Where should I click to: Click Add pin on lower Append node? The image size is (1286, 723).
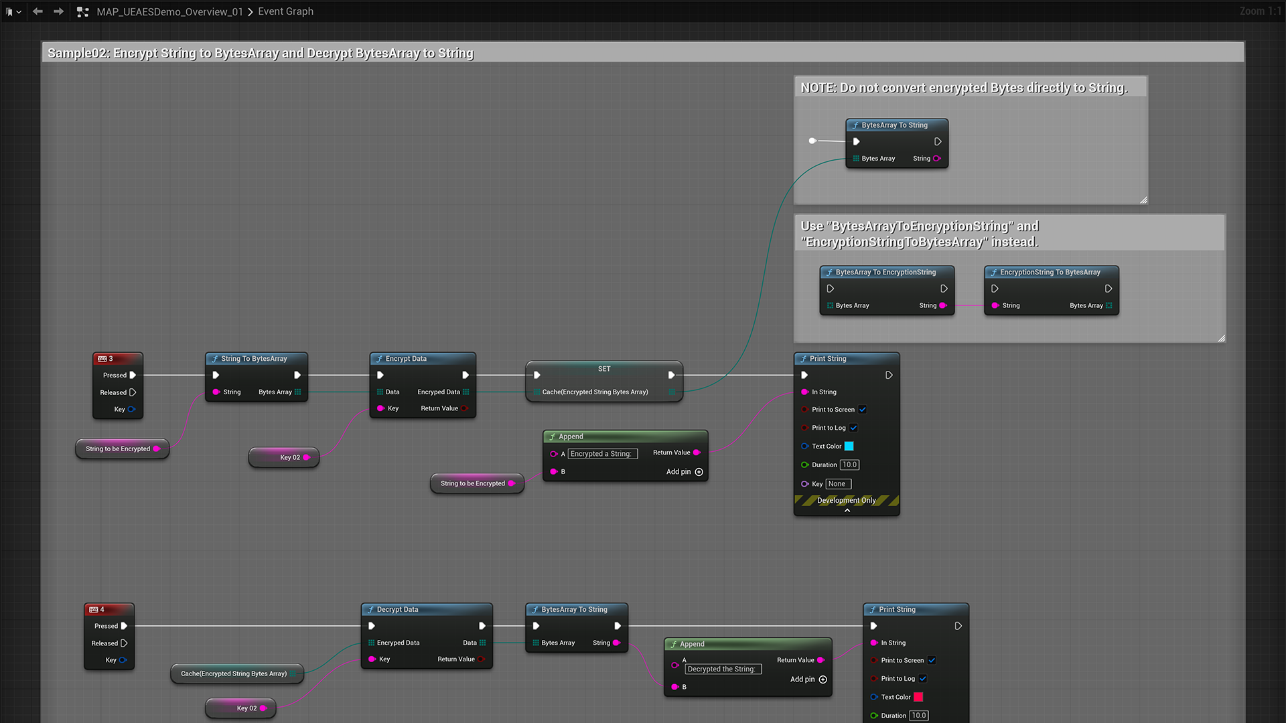[x=823, y=679]
